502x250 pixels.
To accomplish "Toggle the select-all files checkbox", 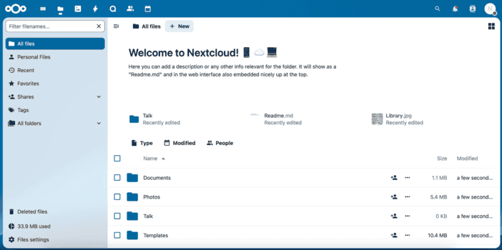I will click(117, 158).
